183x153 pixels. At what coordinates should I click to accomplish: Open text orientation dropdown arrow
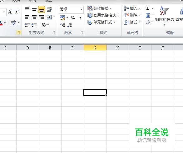click(48, 25)
